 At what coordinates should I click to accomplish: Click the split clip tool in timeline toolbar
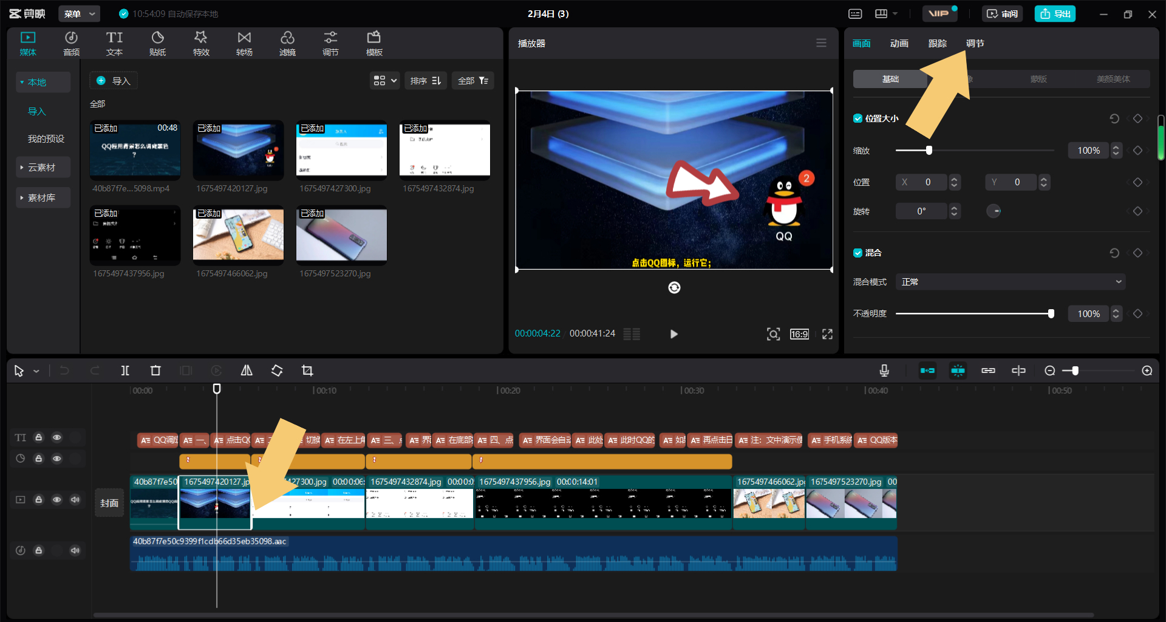pyautogui.click(x=125, y=371)
